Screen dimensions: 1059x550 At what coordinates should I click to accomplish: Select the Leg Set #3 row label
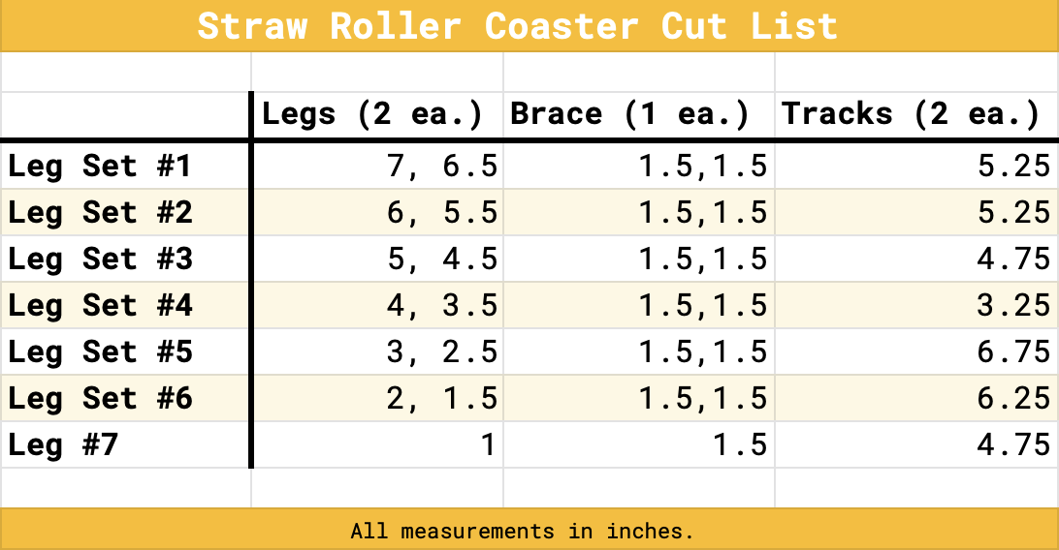[x=100, y=260]
